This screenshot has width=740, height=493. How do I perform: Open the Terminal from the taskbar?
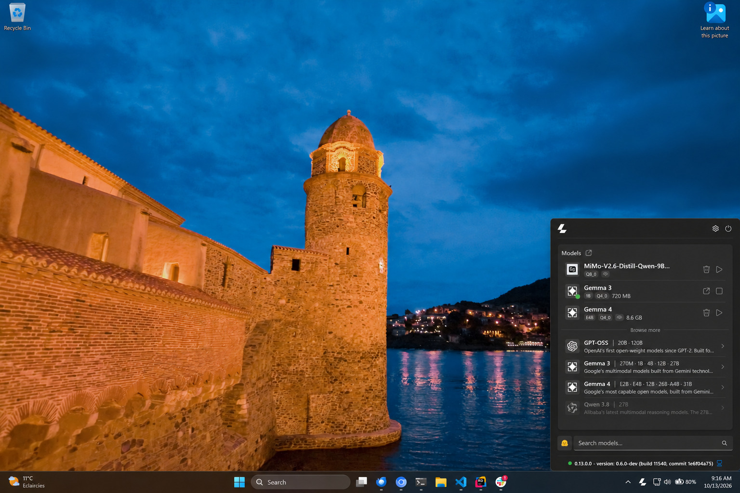[421, 482]
